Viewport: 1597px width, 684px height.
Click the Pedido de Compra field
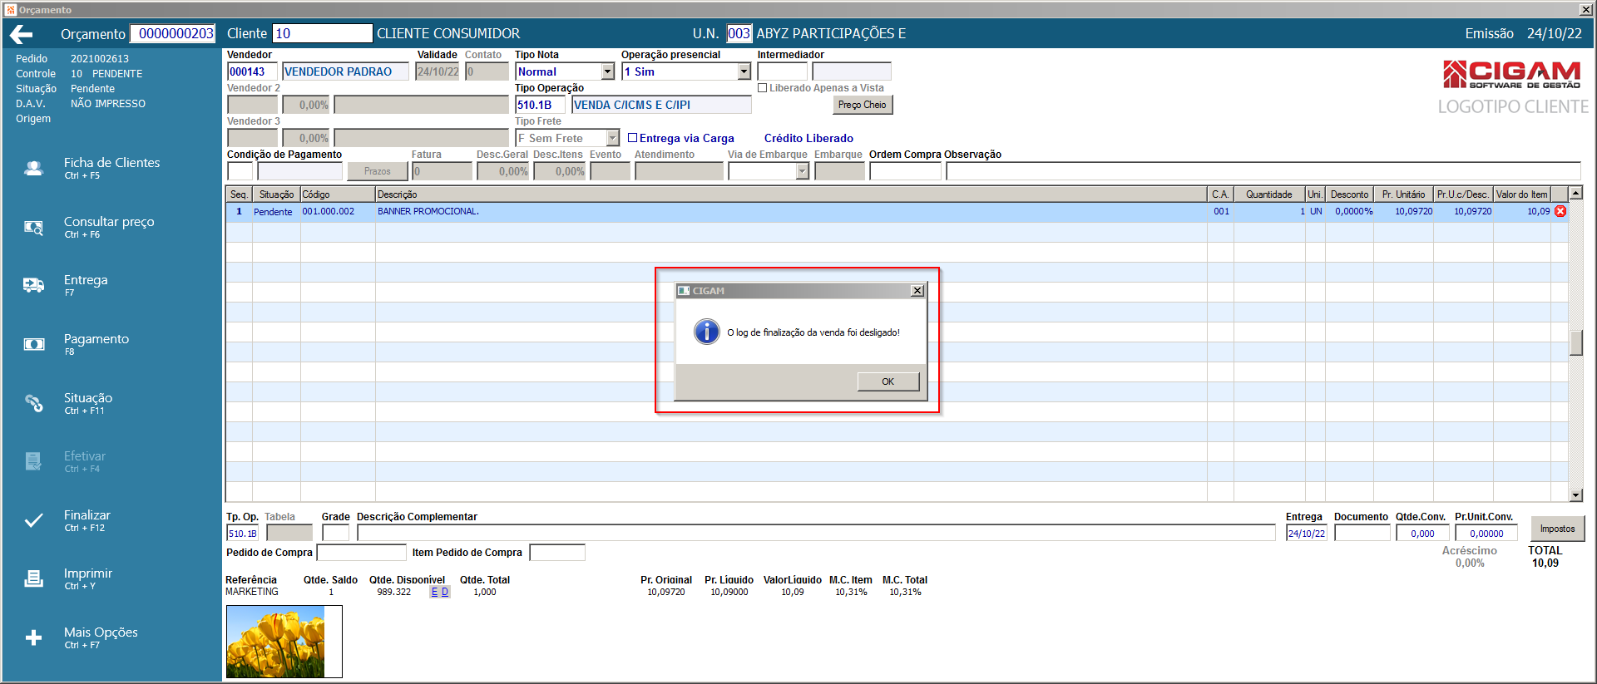click(362, 553)
